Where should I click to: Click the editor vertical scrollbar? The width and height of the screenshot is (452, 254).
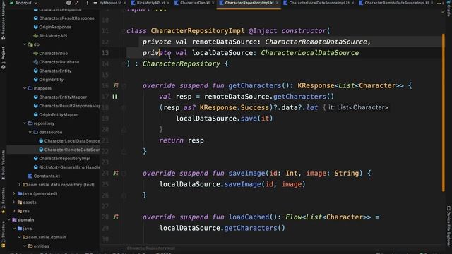pos(444,112)
